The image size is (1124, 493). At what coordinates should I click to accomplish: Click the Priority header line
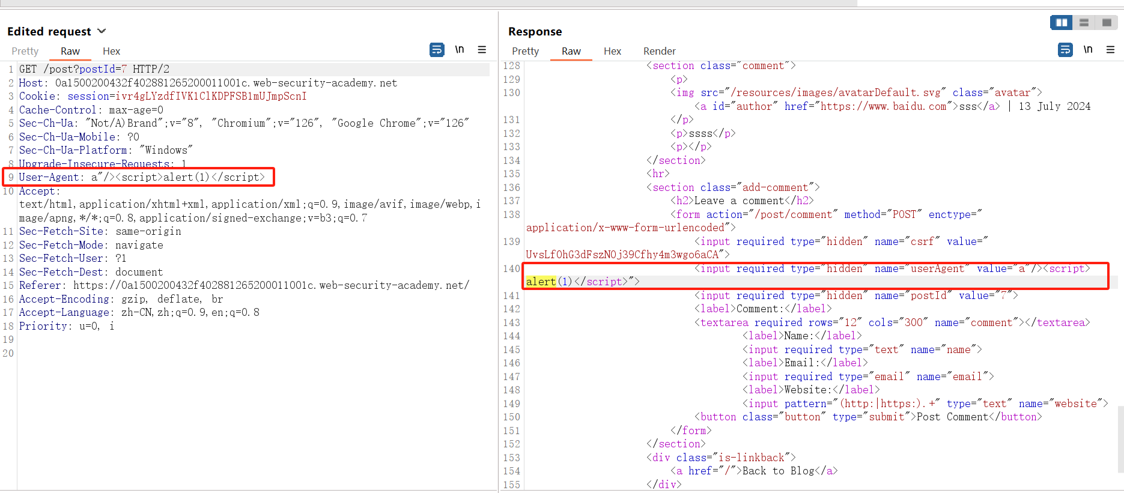(x=67, y=326)
